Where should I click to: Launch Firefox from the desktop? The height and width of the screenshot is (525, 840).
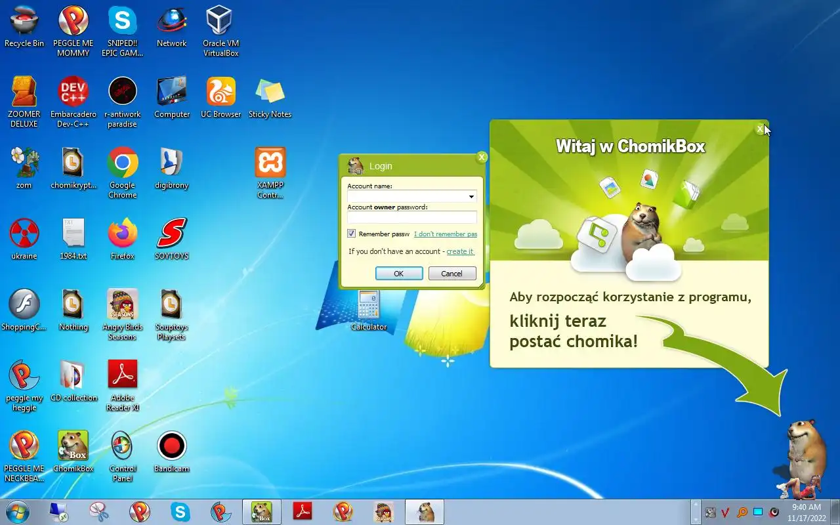pyautogui.click(x=123, y=239)
